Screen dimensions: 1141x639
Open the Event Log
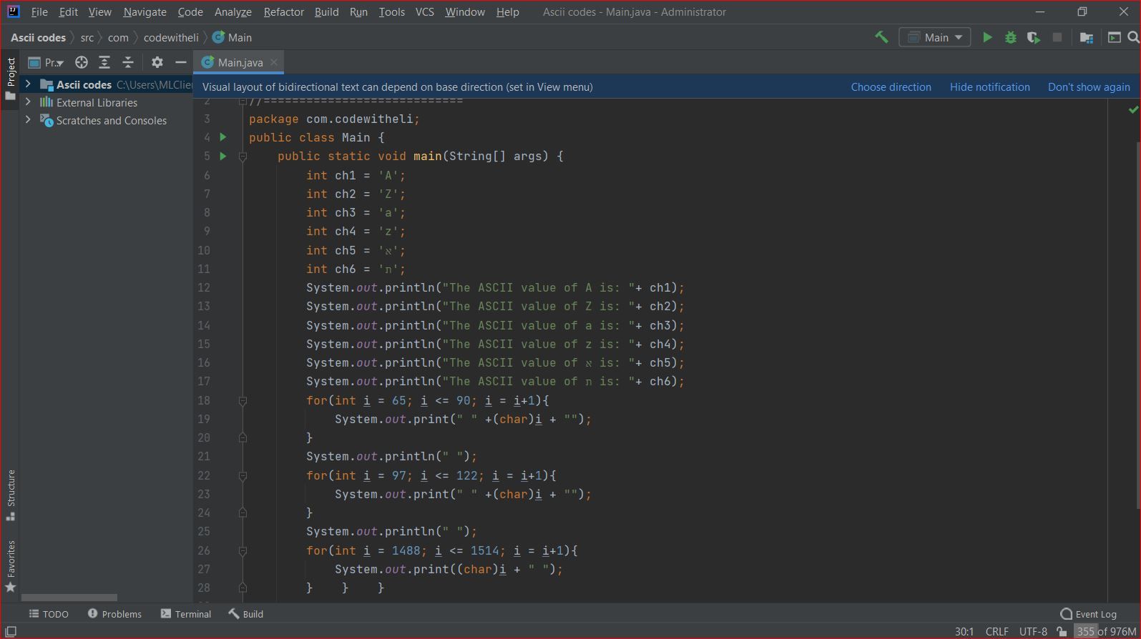pos(1088,614)
